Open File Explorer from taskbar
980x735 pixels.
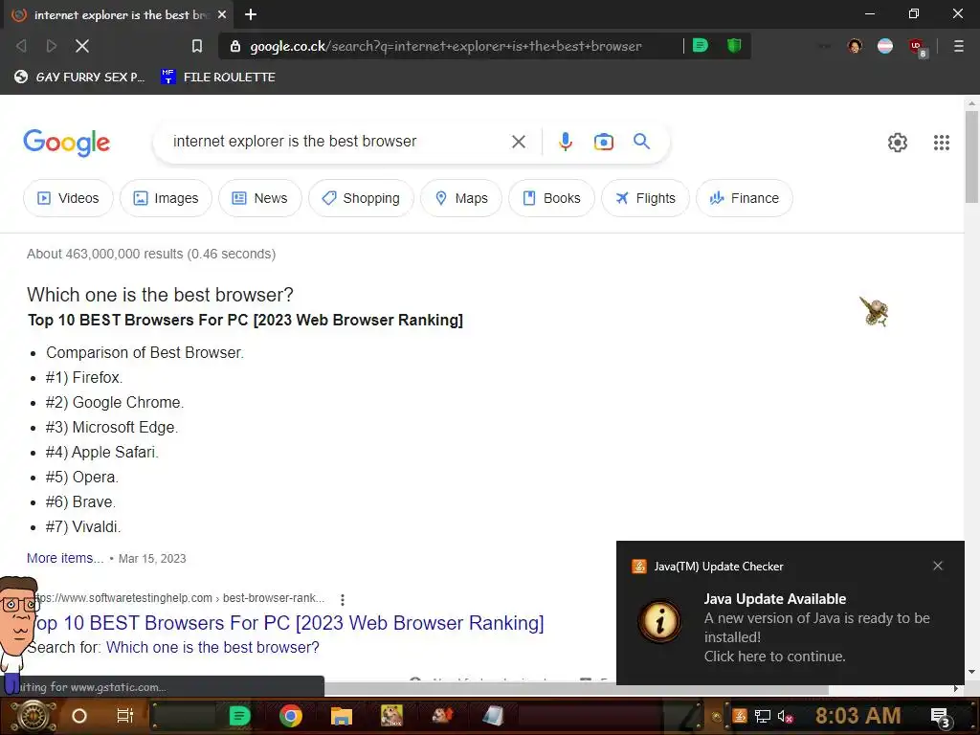pyautogui.click(x=342, y=716)
